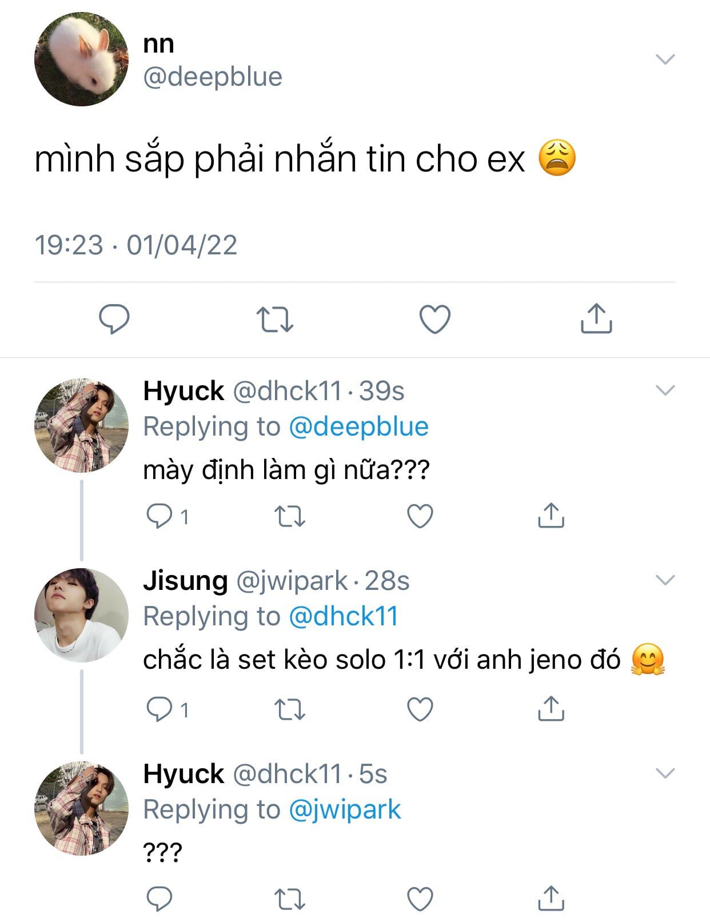Retweet Hyuck's 39s reply

(x=290, y=516)
